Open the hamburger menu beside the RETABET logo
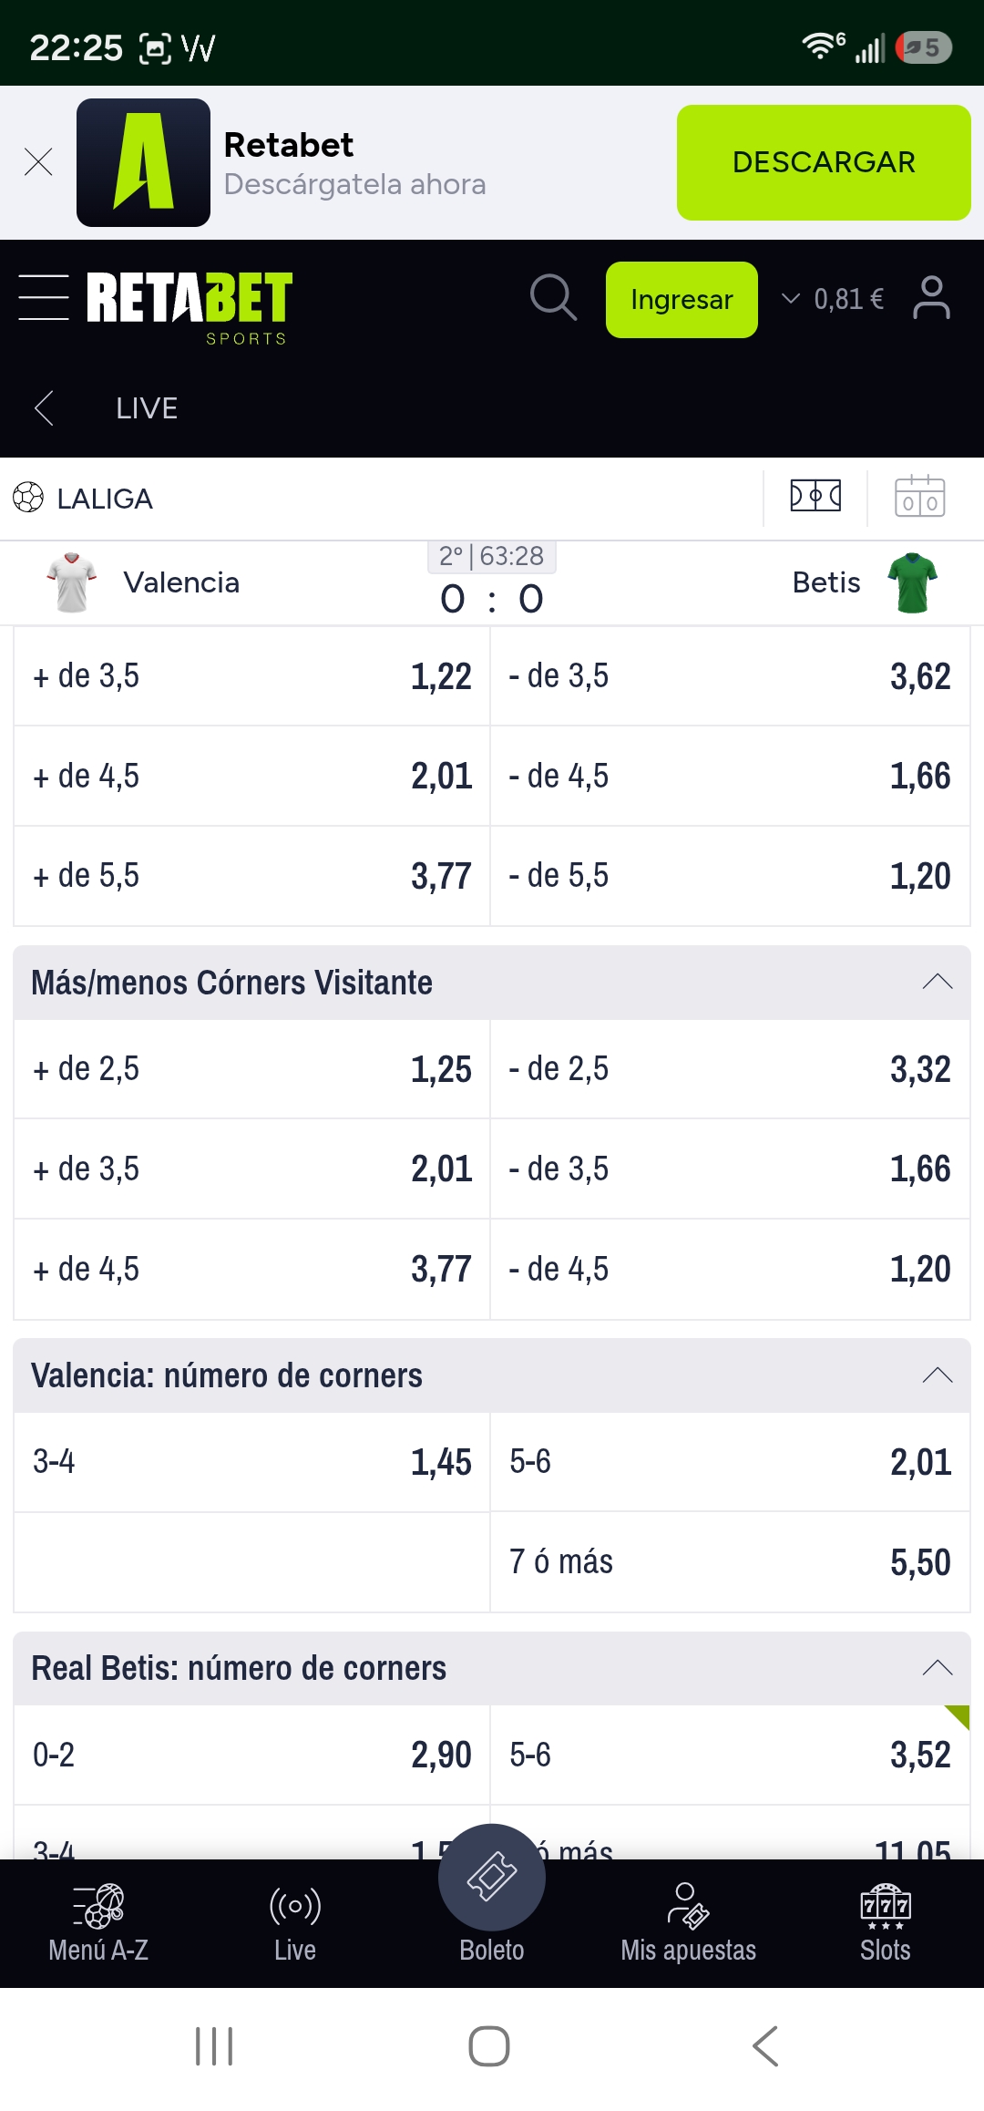This screenshot has height=2111, width=984. 44,297
